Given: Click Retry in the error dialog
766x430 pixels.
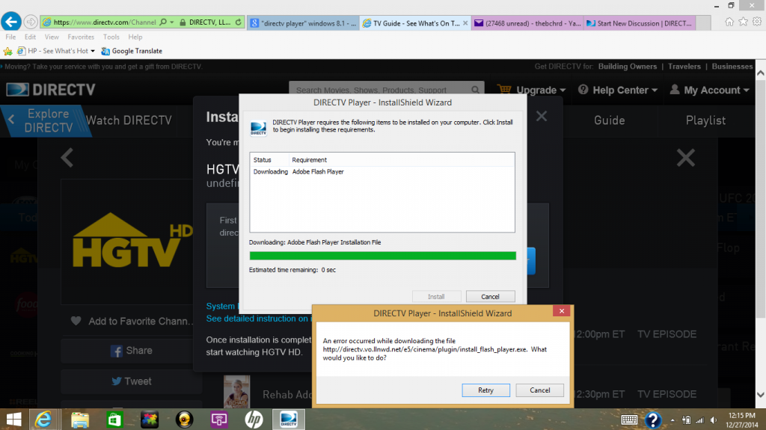Looking at the screenshot, I should [x=485, y=390].
